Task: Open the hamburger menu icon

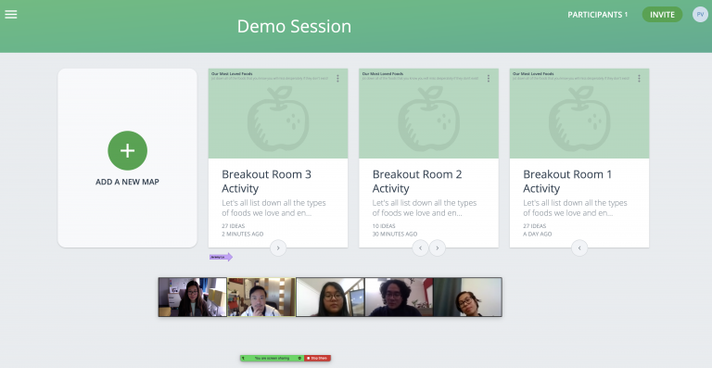Action: click(11, 15)
